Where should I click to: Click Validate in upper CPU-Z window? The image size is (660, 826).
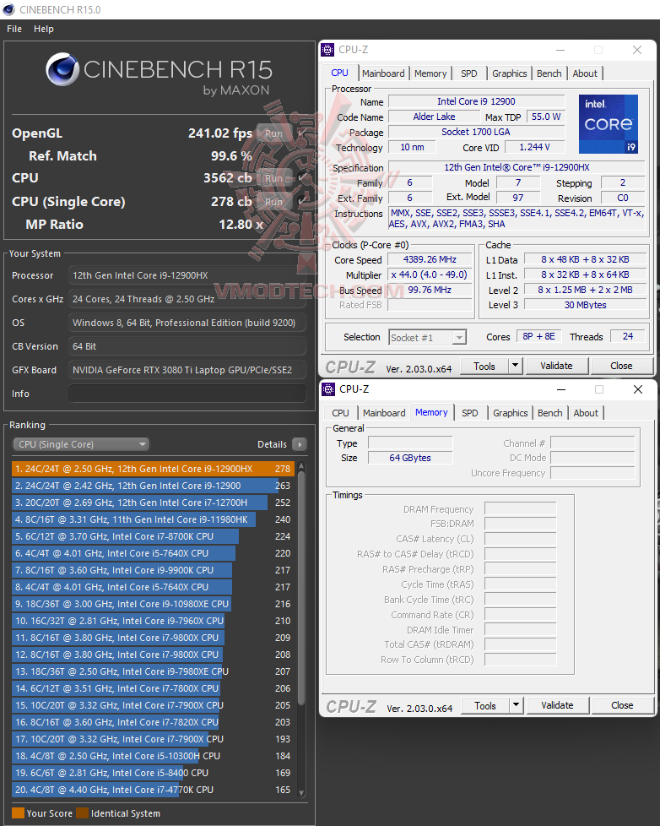coord(556,366)
